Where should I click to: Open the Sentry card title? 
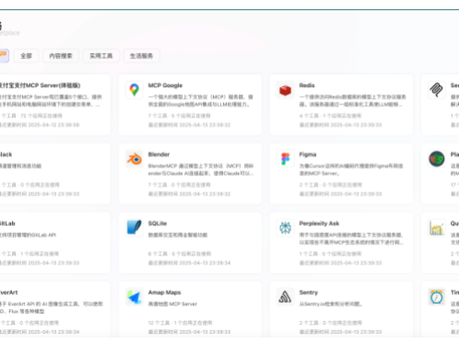308,293
